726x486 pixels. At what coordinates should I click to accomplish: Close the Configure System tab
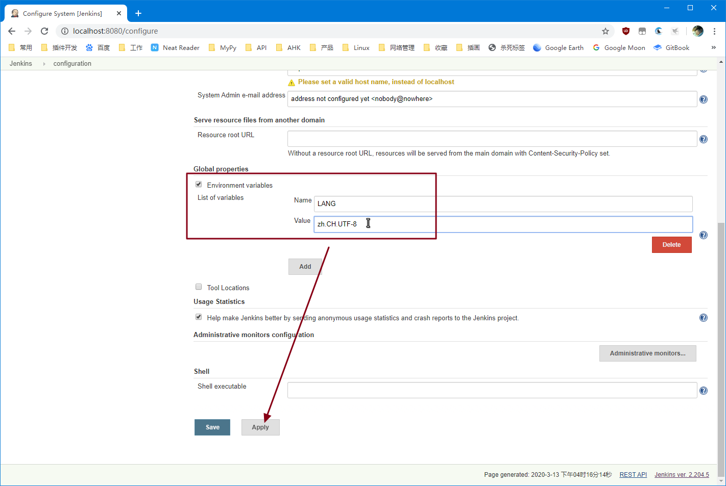click(119, 13)
